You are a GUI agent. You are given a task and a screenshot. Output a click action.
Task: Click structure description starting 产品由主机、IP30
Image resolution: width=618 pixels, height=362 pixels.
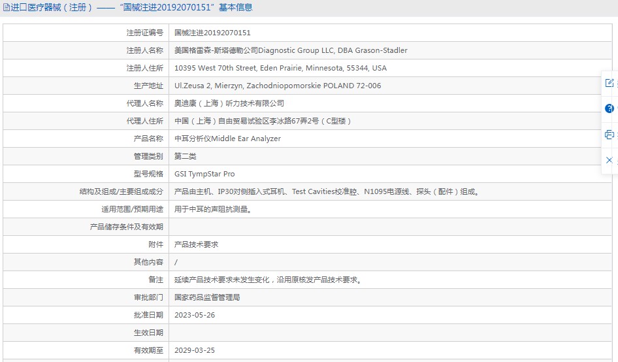tap(327, 191)
